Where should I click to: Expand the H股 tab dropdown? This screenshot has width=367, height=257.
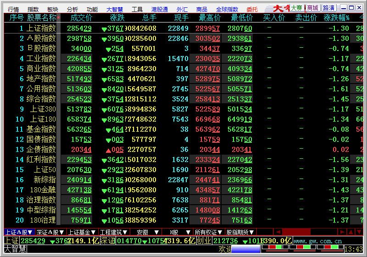click(188, 232)
